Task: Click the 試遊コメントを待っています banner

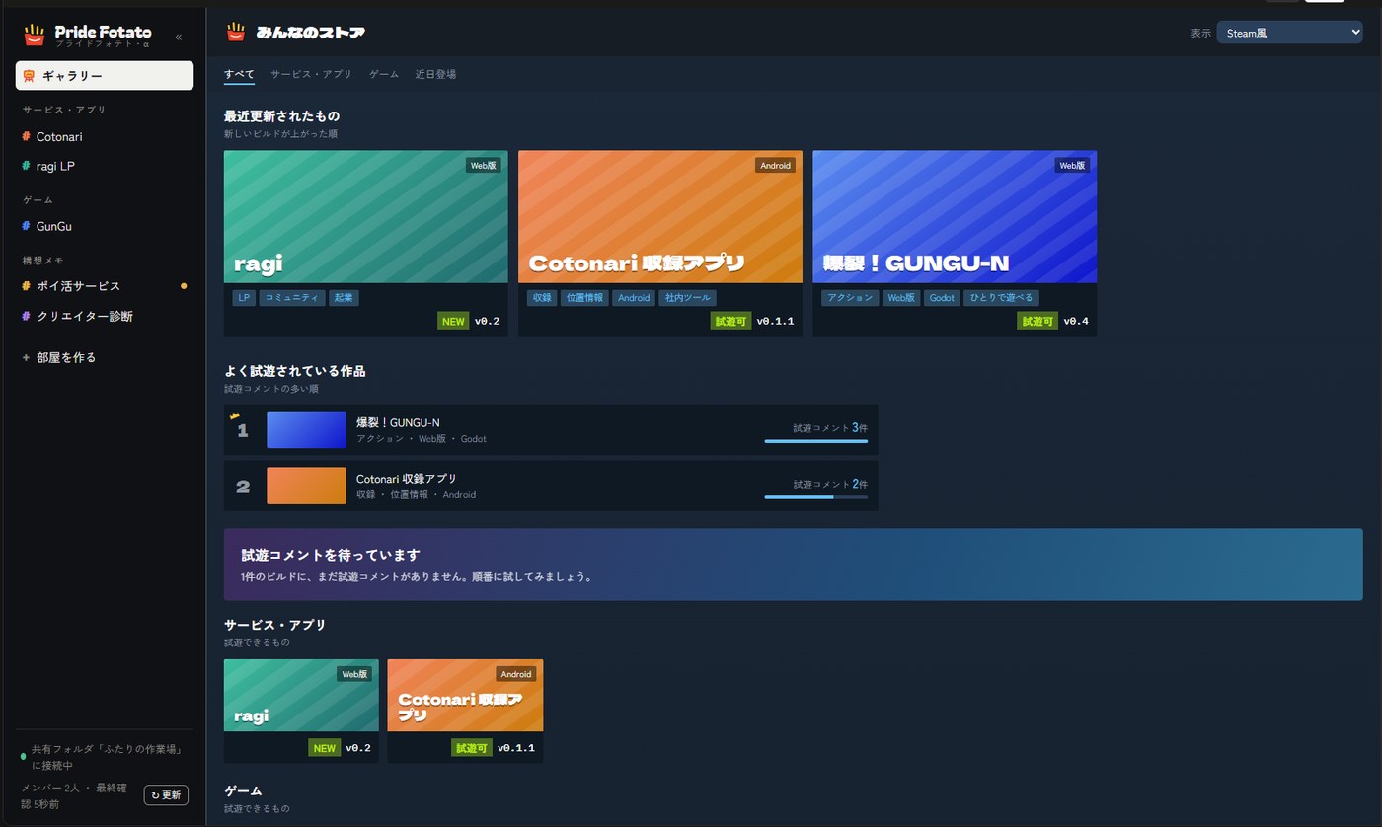Action: 794,564
